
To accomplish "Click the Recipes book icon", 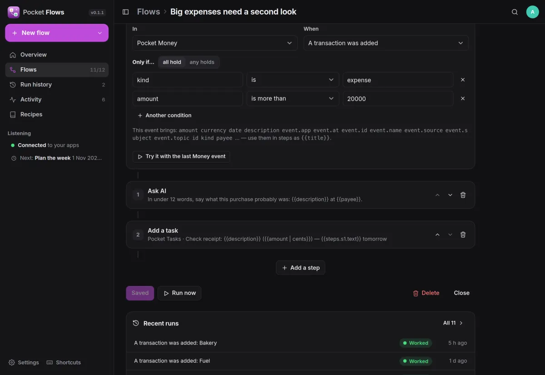I will coord(13,115).
